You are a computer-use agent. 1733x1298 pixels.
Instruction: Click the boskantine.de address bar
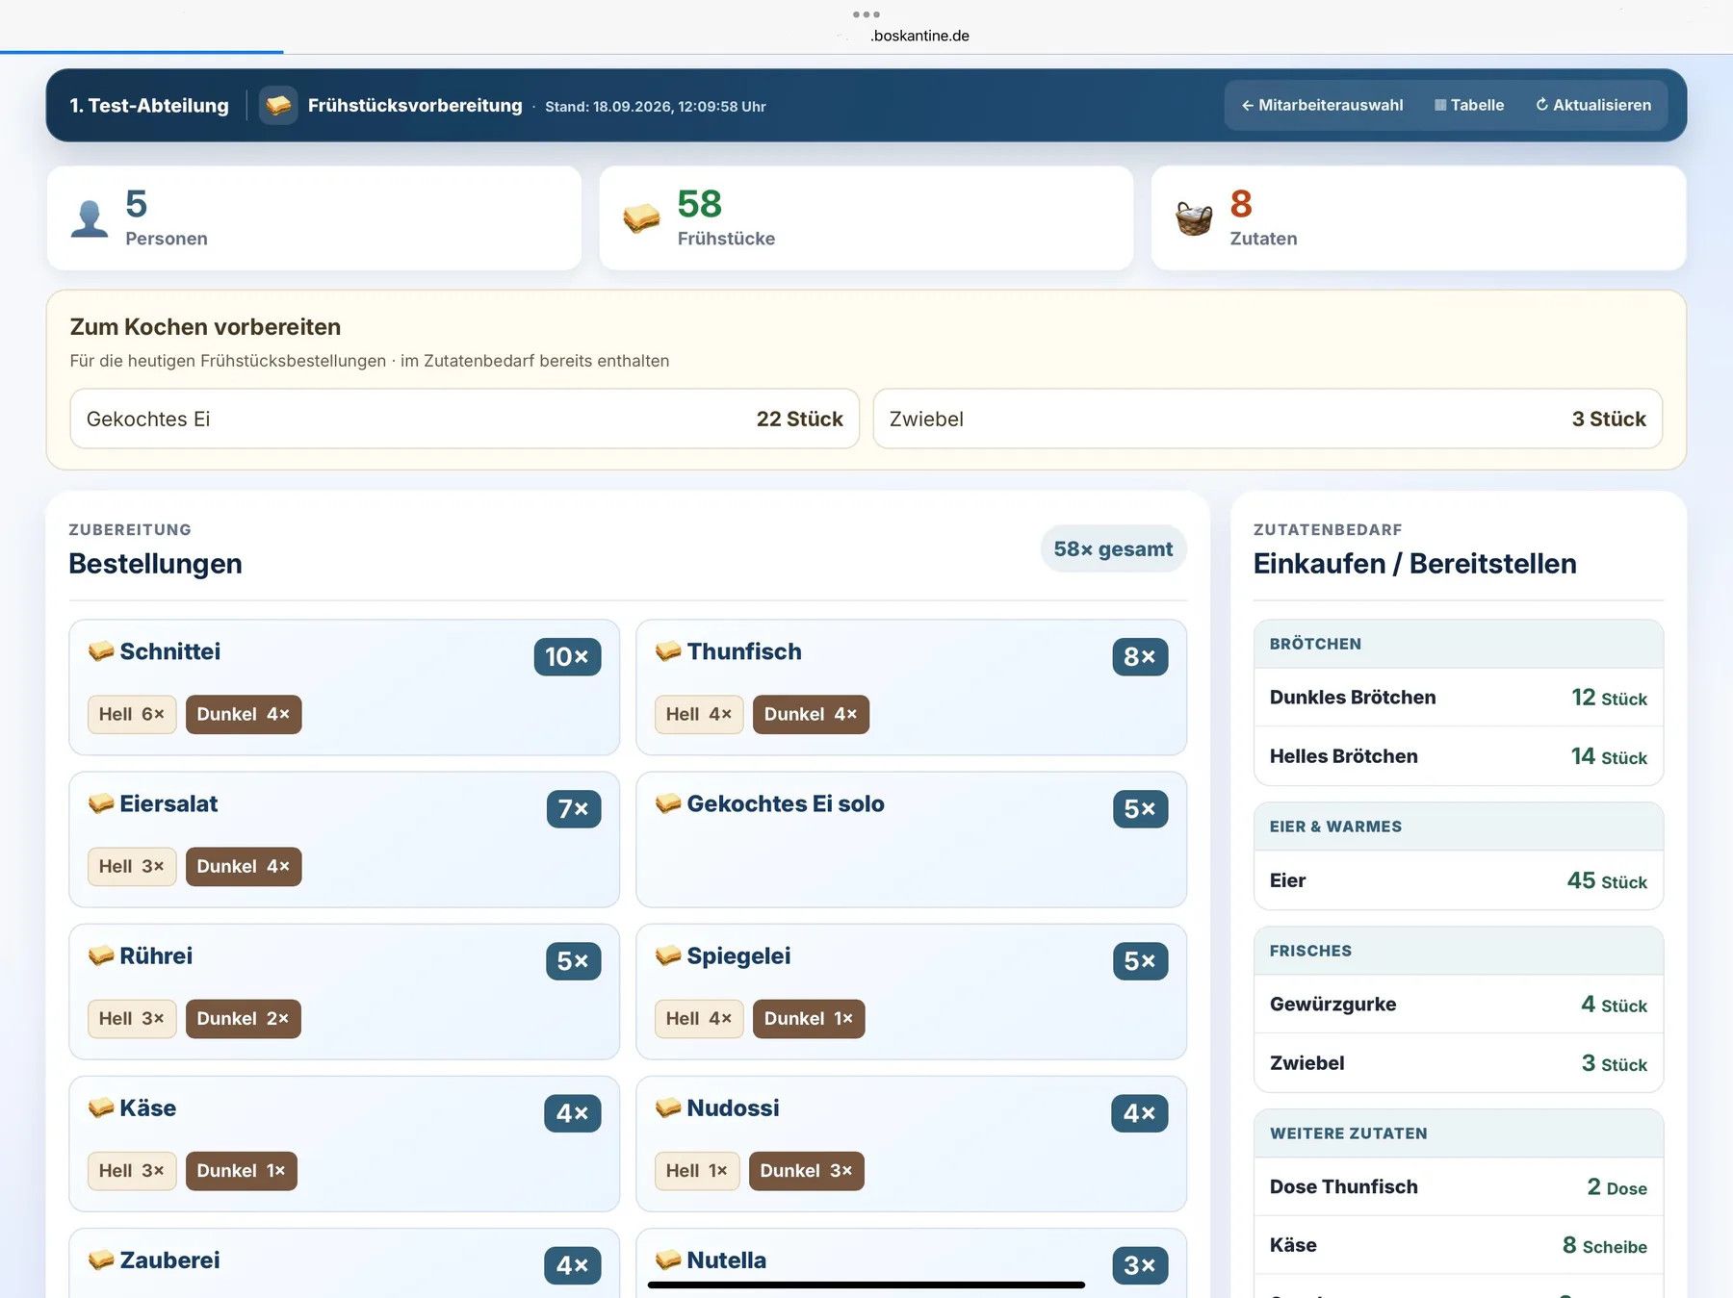[919, 36]
